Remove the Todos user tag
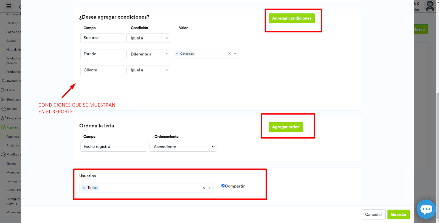Screen dimensions: 439x223 pos(84,188)
